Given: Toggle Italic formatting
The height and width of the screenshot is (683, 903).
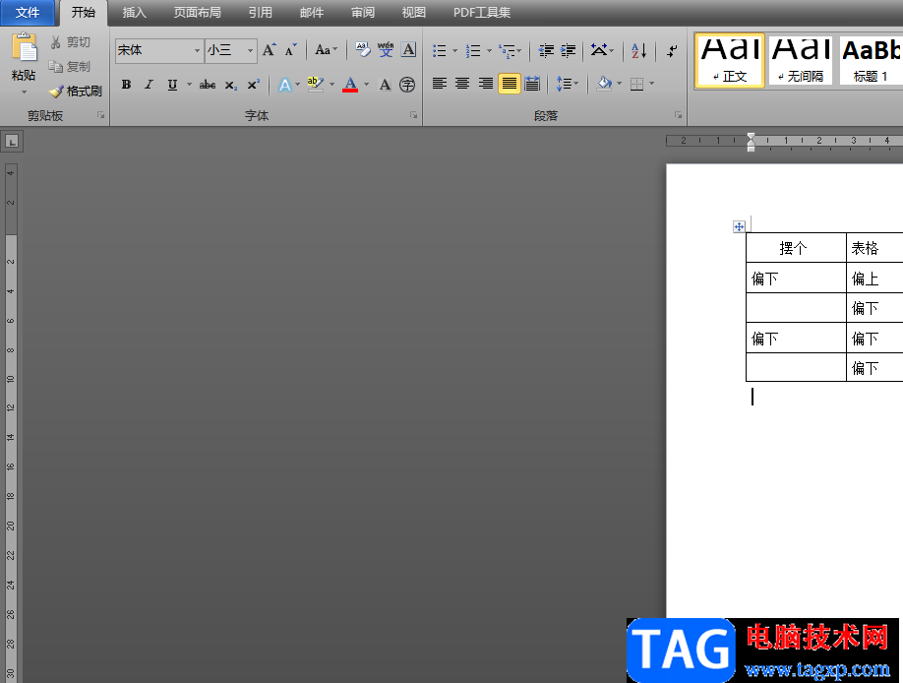Looking at the screenshot, I should pos(149,85).
